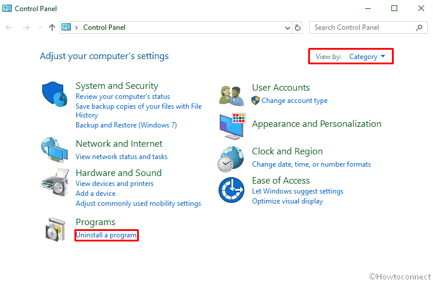Screen dimensions: 433x283
Task: Open Ease of Access category
Action: click(x=281, y=181)
